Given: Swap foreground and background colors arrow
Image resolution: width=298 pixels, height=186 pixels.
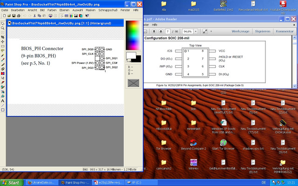Looking at the screenshot, I should [x=129, y=60].
